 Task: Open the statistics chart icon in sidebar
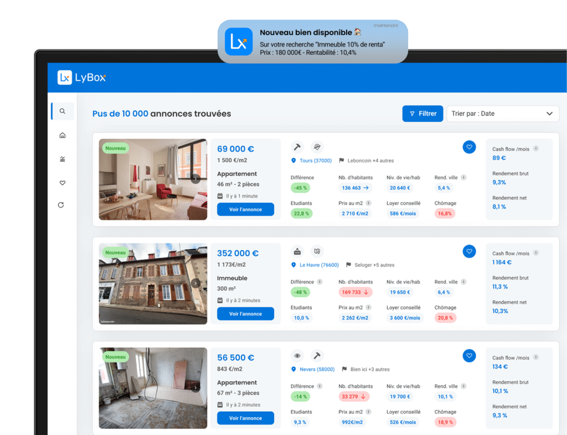[x=63, y=159]
